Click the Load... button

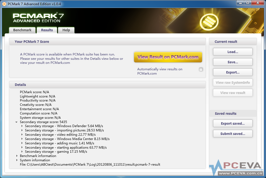233,52
